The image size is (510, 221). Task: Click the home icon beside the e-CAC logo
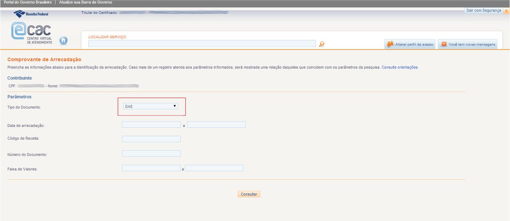[63, 40]
